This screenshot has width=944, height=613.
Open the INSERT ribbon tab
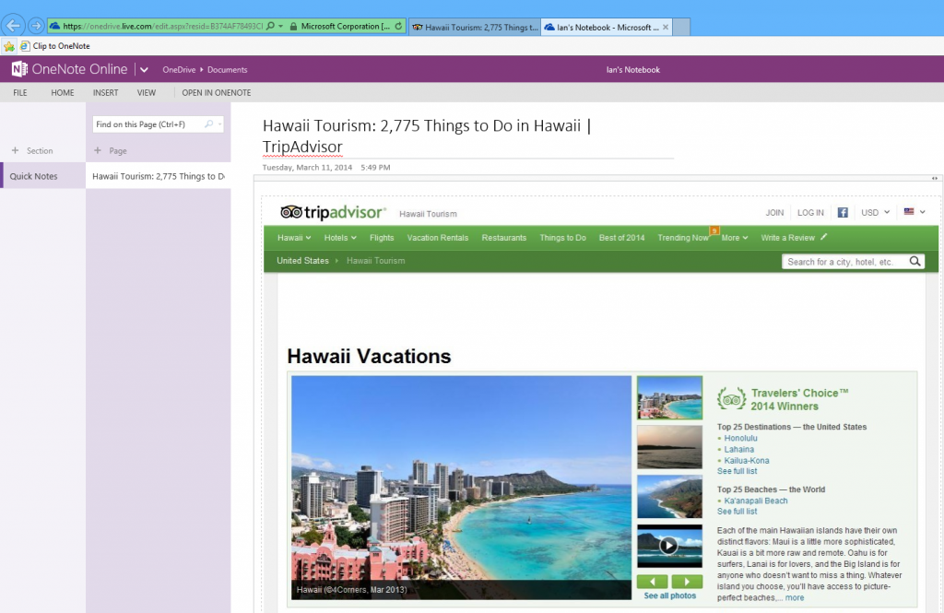pyautogui.click(x=105, y=93)
